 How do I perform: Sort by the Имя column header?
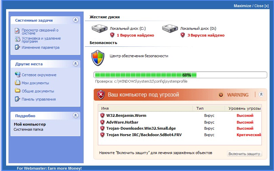(x=146, y=108)
